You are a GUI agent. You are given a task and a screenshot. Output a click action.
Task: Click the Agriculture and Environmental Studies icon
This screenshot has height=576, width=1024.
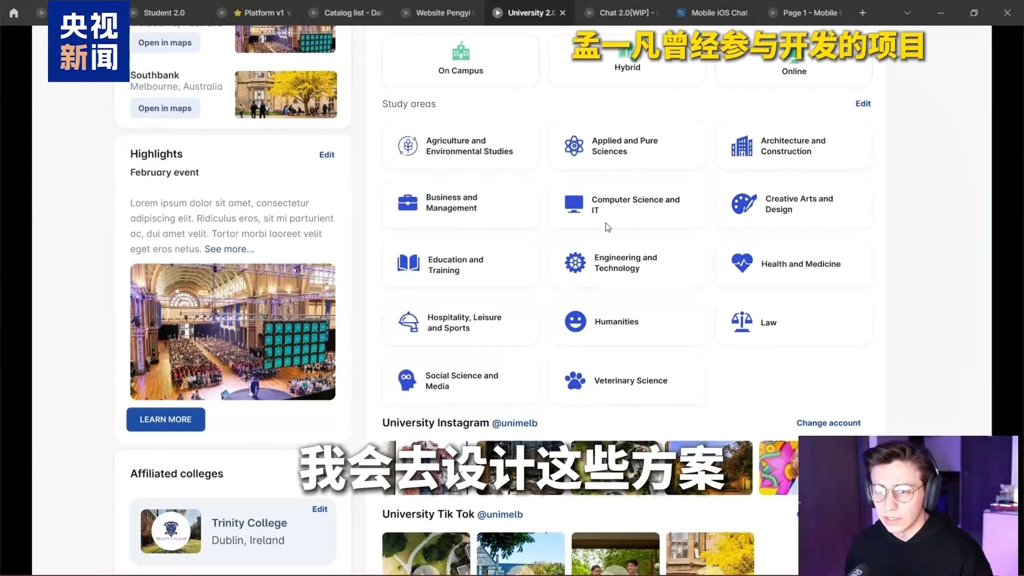(x=408, y=146)
